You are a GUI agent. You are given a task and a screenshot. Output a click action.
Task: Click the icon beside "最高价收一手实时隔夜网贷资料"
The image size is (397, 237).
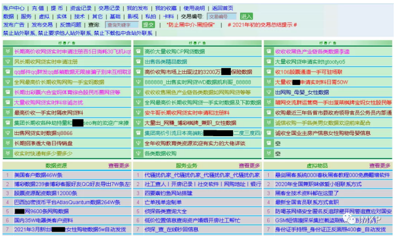[x=8, y=113]
